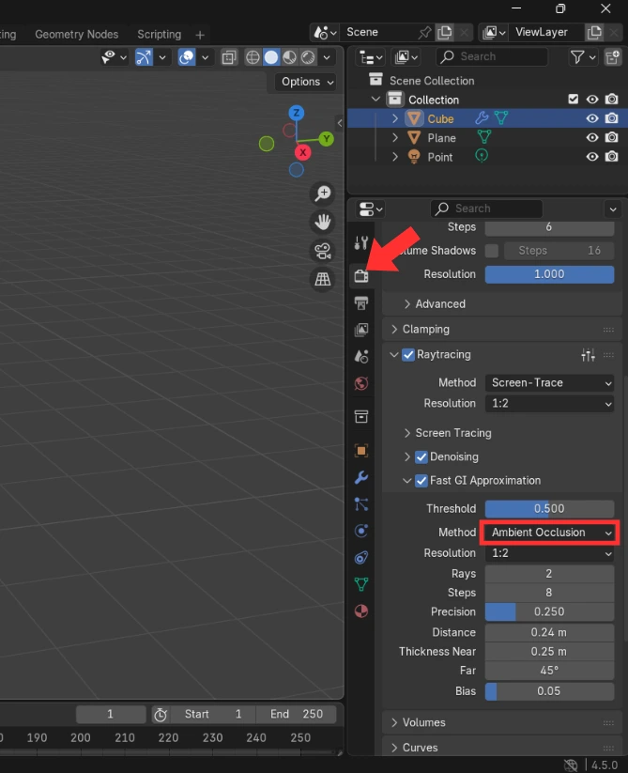Open the Render properties tab icon
This screenshot has height=773, width=628.
click(x=361, y=276)
